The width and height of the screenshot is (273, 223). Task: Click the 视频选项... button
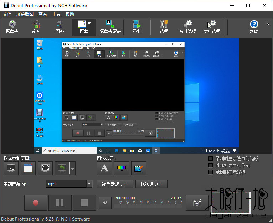click(151, 184)
